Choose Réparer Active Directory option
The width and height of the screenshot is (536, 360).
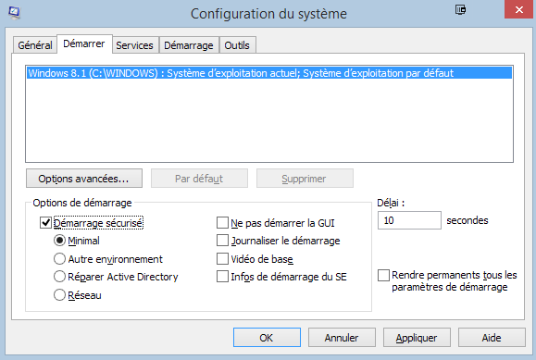point(59,277)
